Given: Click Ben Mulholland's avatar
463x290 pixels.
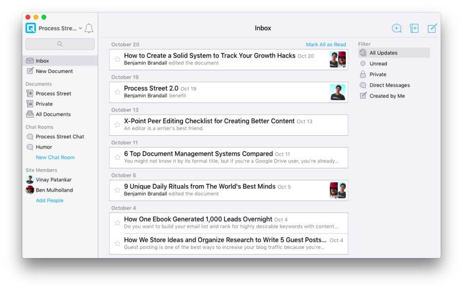Looking at the screenshot, I should [30, 190].
